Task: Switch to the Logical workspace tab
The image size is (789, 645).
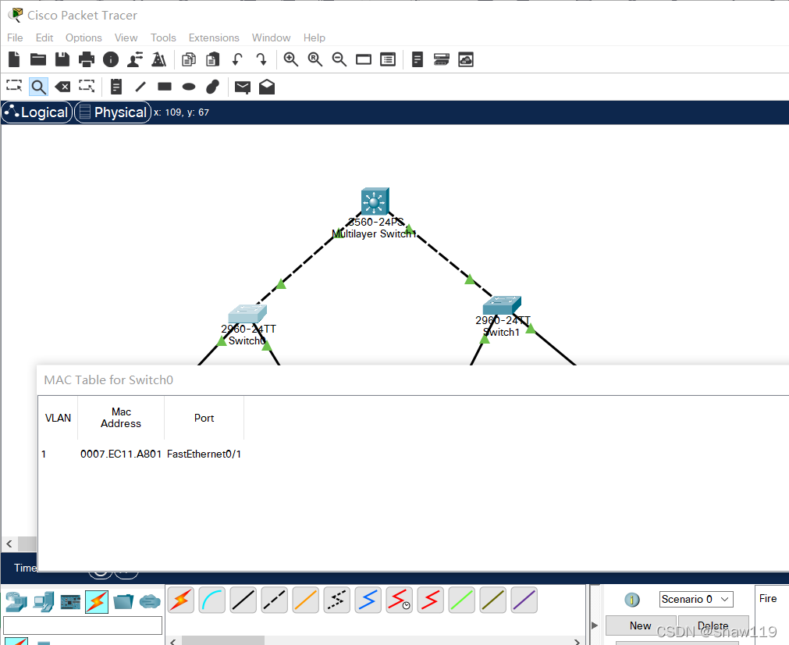Action: (37, 112)
